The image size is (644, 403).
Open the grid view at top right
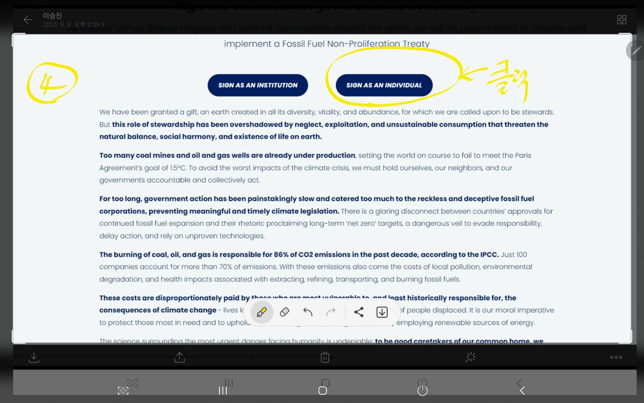point(622,19)
